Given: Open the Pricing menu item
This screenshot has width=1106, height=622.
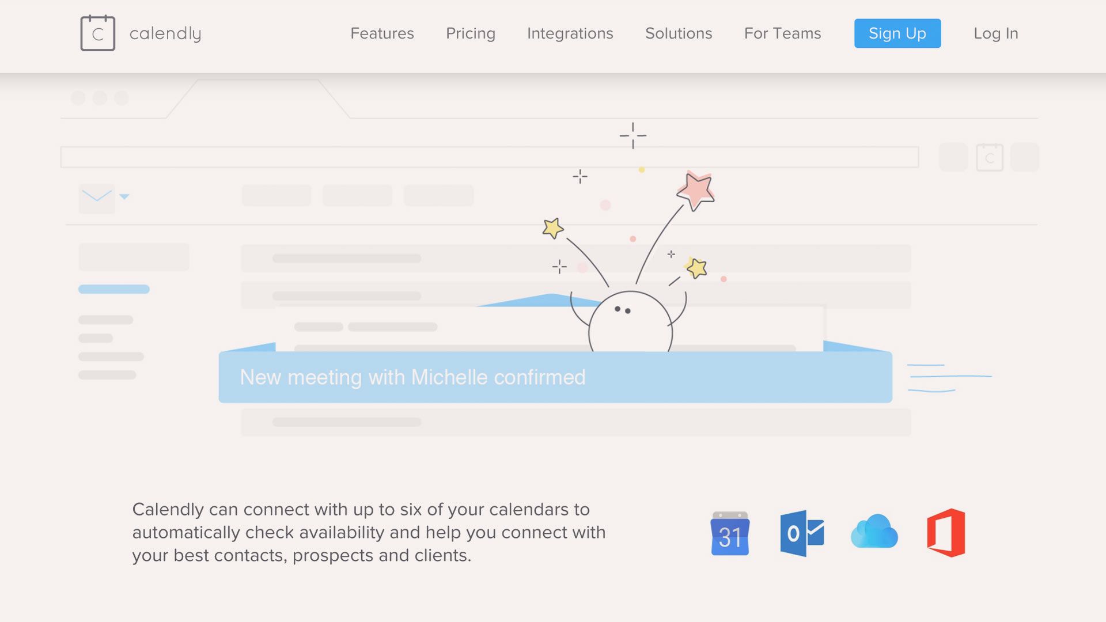Looking at the screenshot, I should [x=470, y=33].
